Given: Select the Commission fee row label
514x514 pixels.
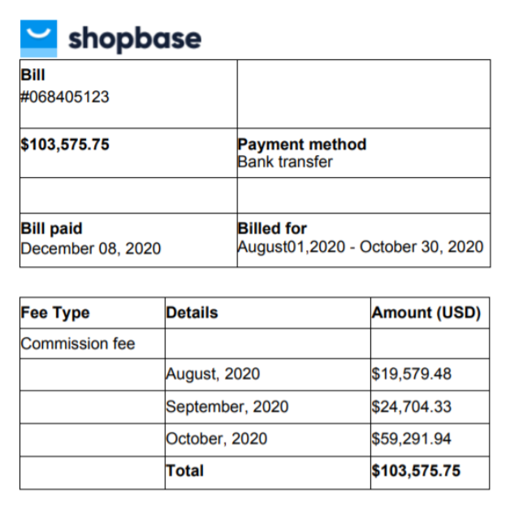Looking at the screenshot, I should pos(78,343).
